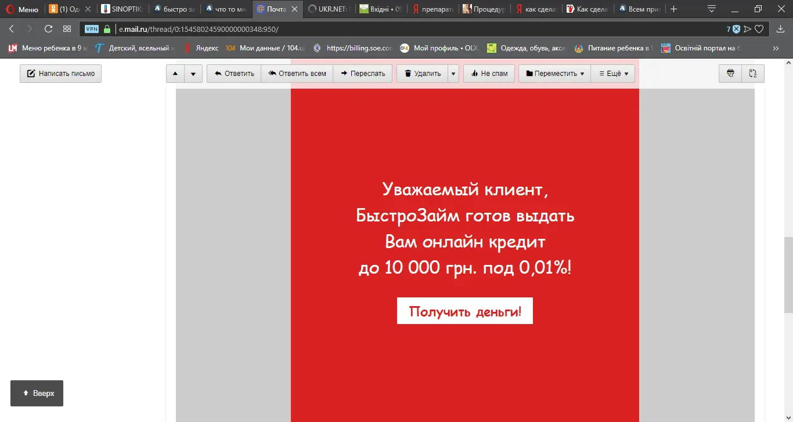Open the Переместить folder dropdown
Viewport: 793px width, 422px height.
pos(554,74)
